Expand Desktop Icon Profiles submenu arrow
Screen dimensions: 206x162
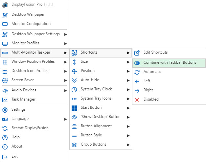pyautogui.click(x=65, y=71)
